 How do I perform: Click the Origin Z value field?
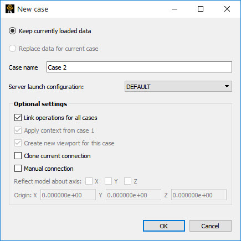pyautogui.click(x=199, y=195)
